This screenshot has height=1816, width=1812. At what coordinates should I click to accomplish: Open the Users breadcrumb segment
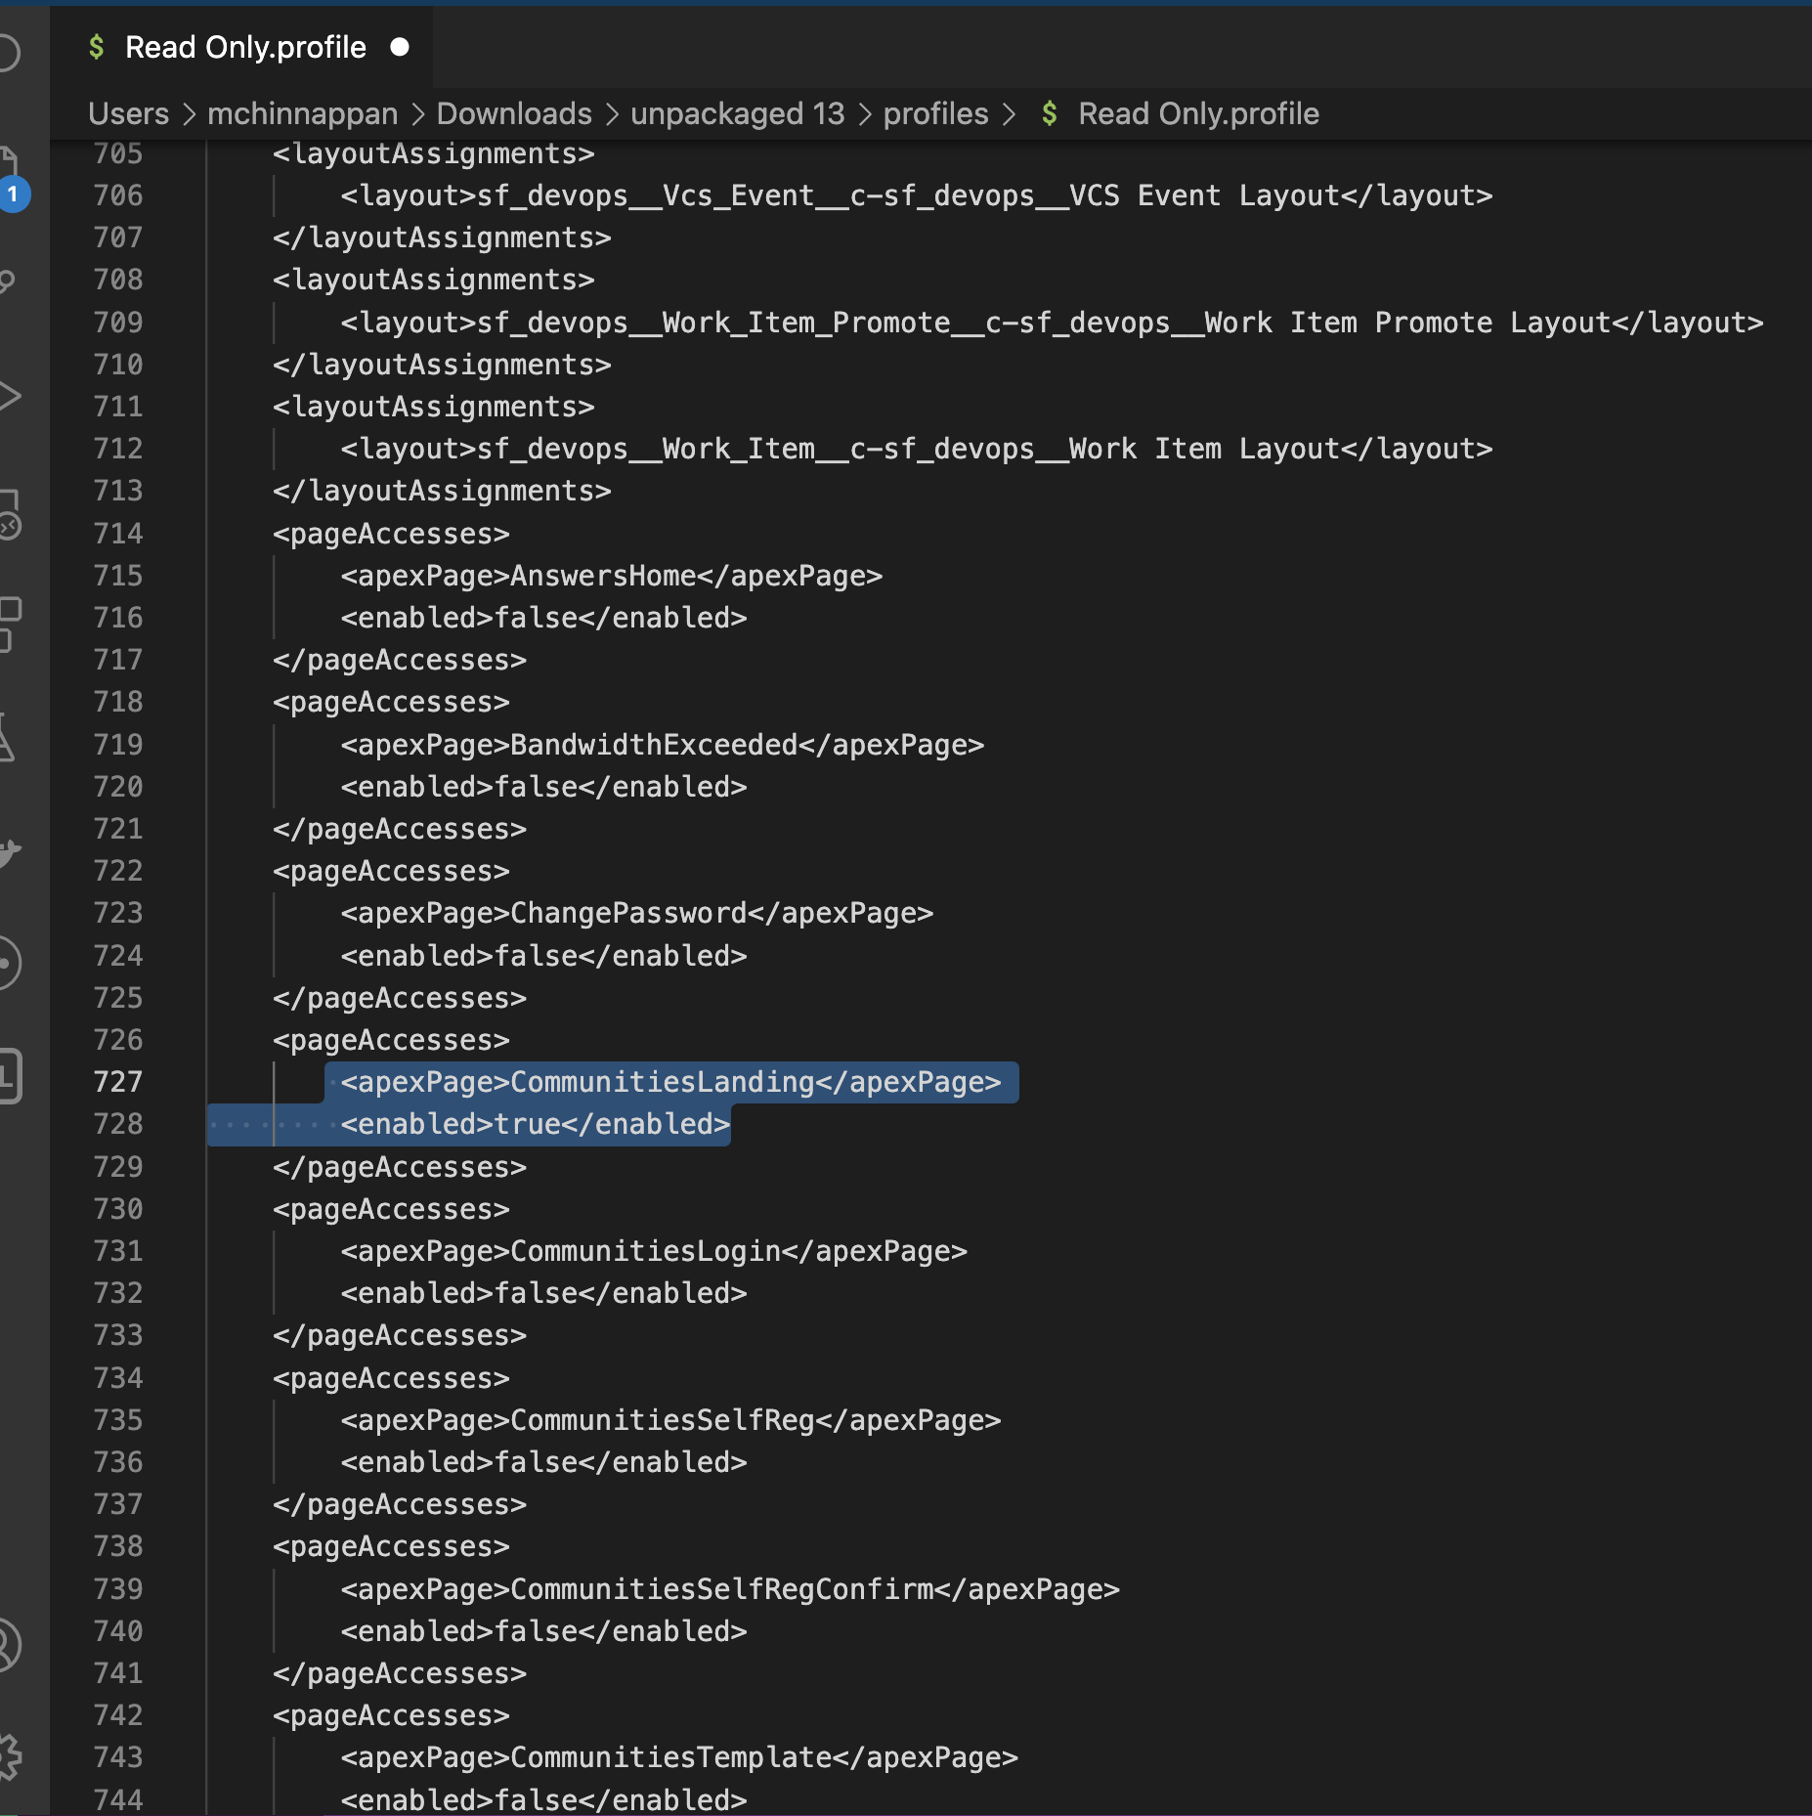(128, 113)
